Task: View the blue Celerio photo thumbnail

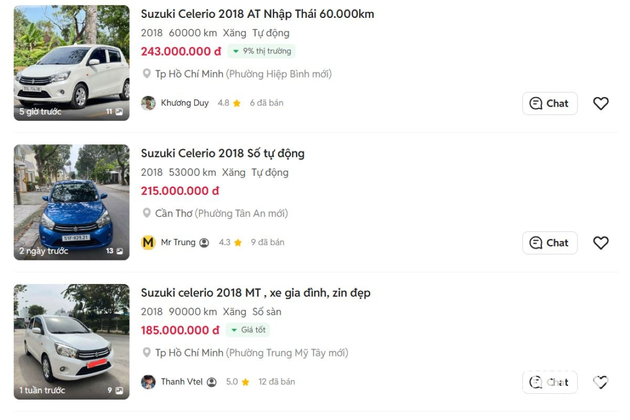Action: pyautogui.click(x=71, y=202)
